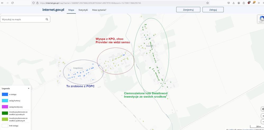This screenshot has height=130, width=264.
Task: Go back using the browser back arrow
Action: pyautogui.click(x=2, y=3)
